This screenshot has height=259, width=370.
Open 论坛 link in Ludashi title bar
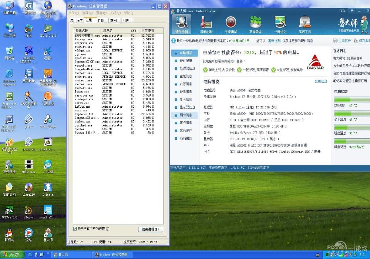(342, 10)
